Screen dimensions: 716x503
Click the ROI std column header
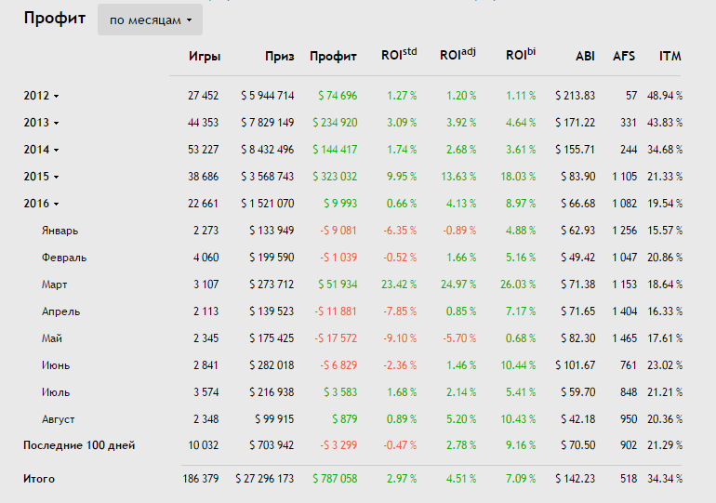coord(399,56)
